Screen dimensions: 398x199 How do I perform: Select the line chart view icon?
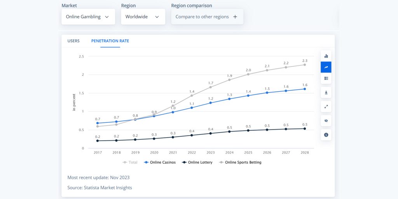326,67
